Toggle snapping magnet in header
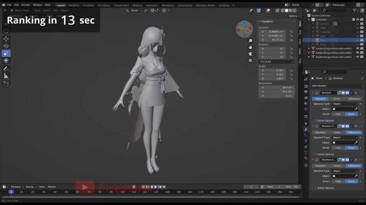Screen dimensions: 366x205 [152, 11]
